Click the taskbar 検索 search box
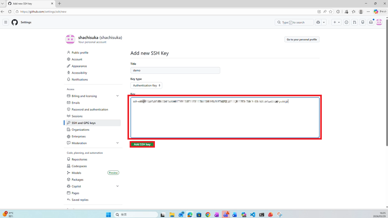 [136, 215]
